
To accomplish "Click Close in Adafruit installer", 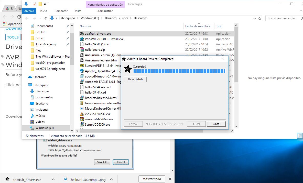I will 216,124.
